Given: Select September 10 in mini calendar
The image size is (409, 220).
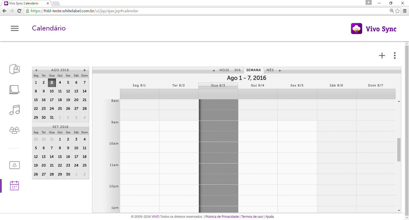Looking at the screenshot, I should click(76, 148).
